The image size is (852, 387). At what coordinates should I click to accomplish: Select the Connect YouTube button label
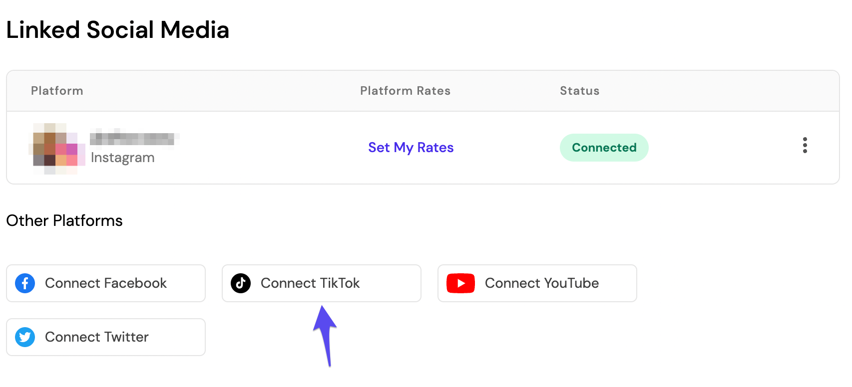tap(542, 283)
